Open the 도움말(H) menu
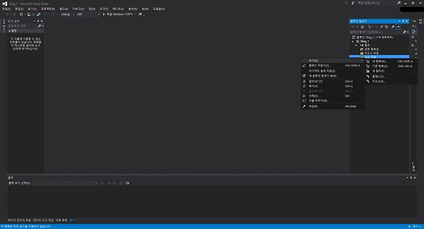Viewport: 424px width, 229px height. [x=159, y=9]
